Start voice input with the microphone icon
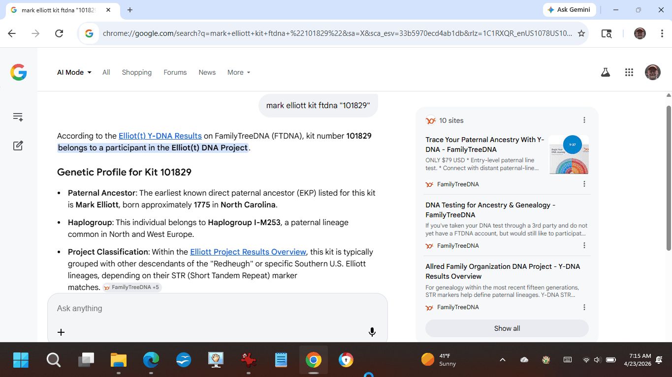This screenshot has width=672, height=377. (372, 332)
